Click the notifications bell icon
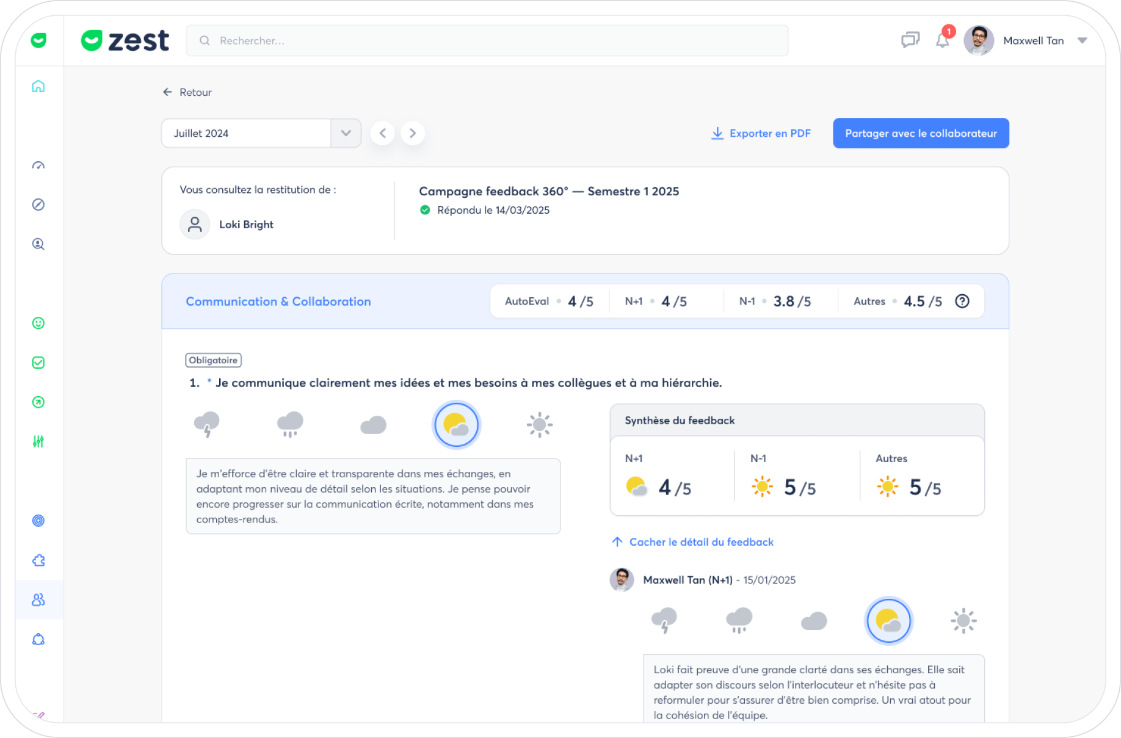This screenshot has height=738, width=1121. 942,41
